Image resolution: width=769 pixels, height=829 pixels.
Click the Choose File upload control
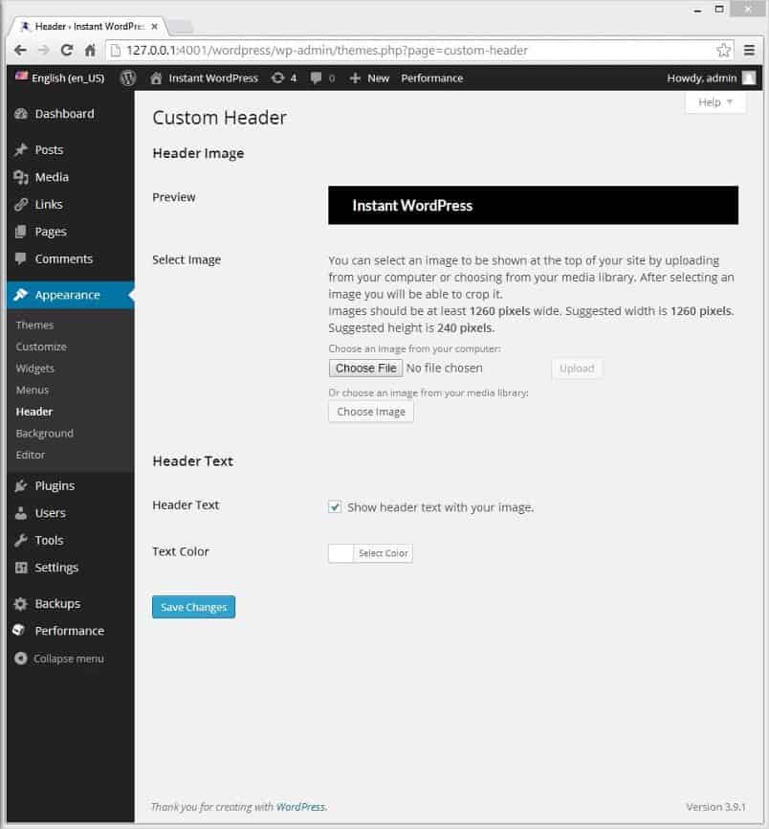[x=365, y=368]
